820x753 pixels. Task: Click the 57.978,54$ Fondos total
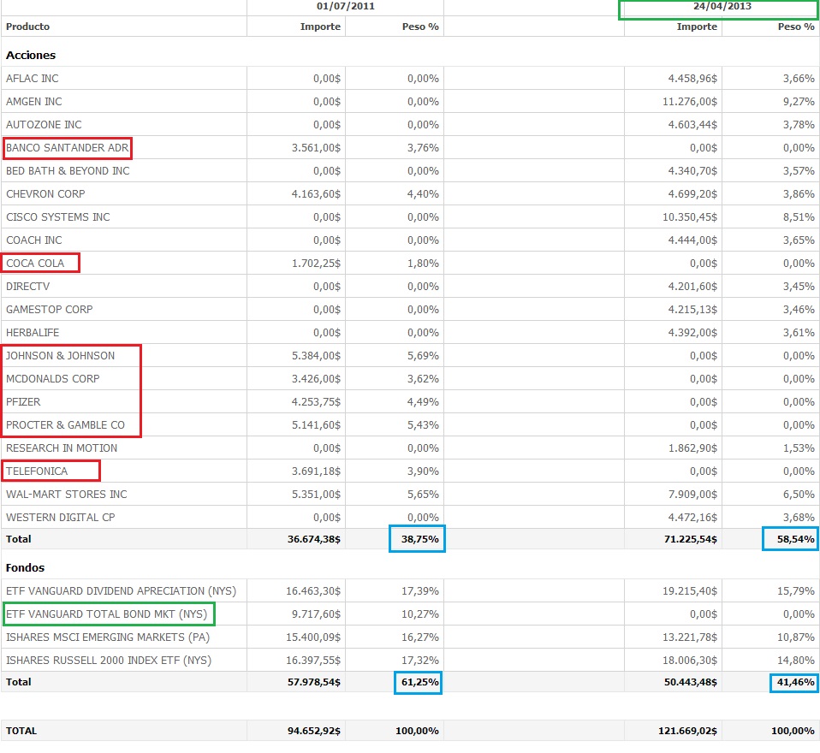click(x=314, y=683)
